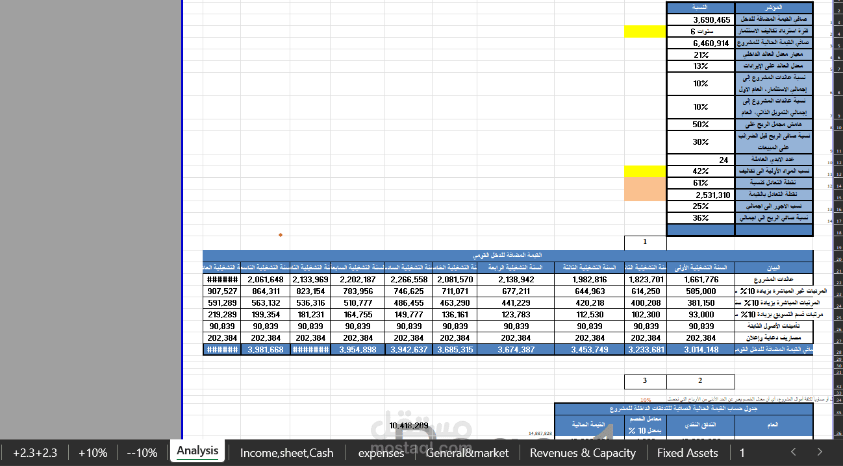Viewport: 843px width, 466px height.
Task: Click the 61% break-even percentage cell
Action: tap(701, 183)
